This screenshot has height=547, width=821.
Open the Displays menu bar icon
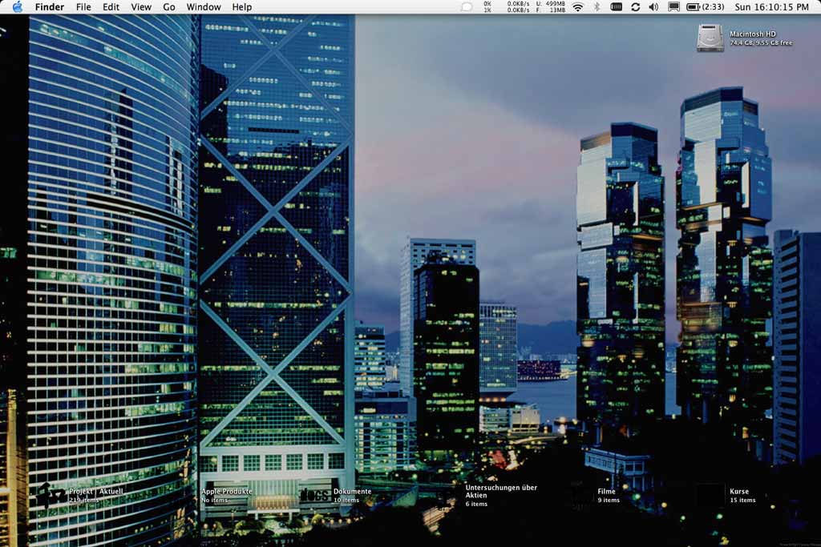pos(672,7)
